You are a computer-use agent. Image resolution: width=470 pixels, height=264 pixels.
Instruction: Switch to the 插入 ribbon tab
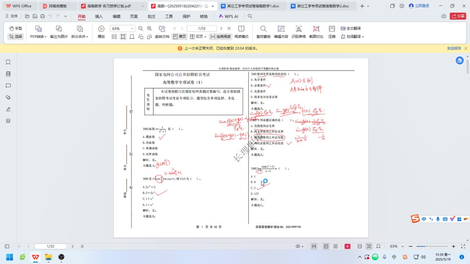pos(99,16)
